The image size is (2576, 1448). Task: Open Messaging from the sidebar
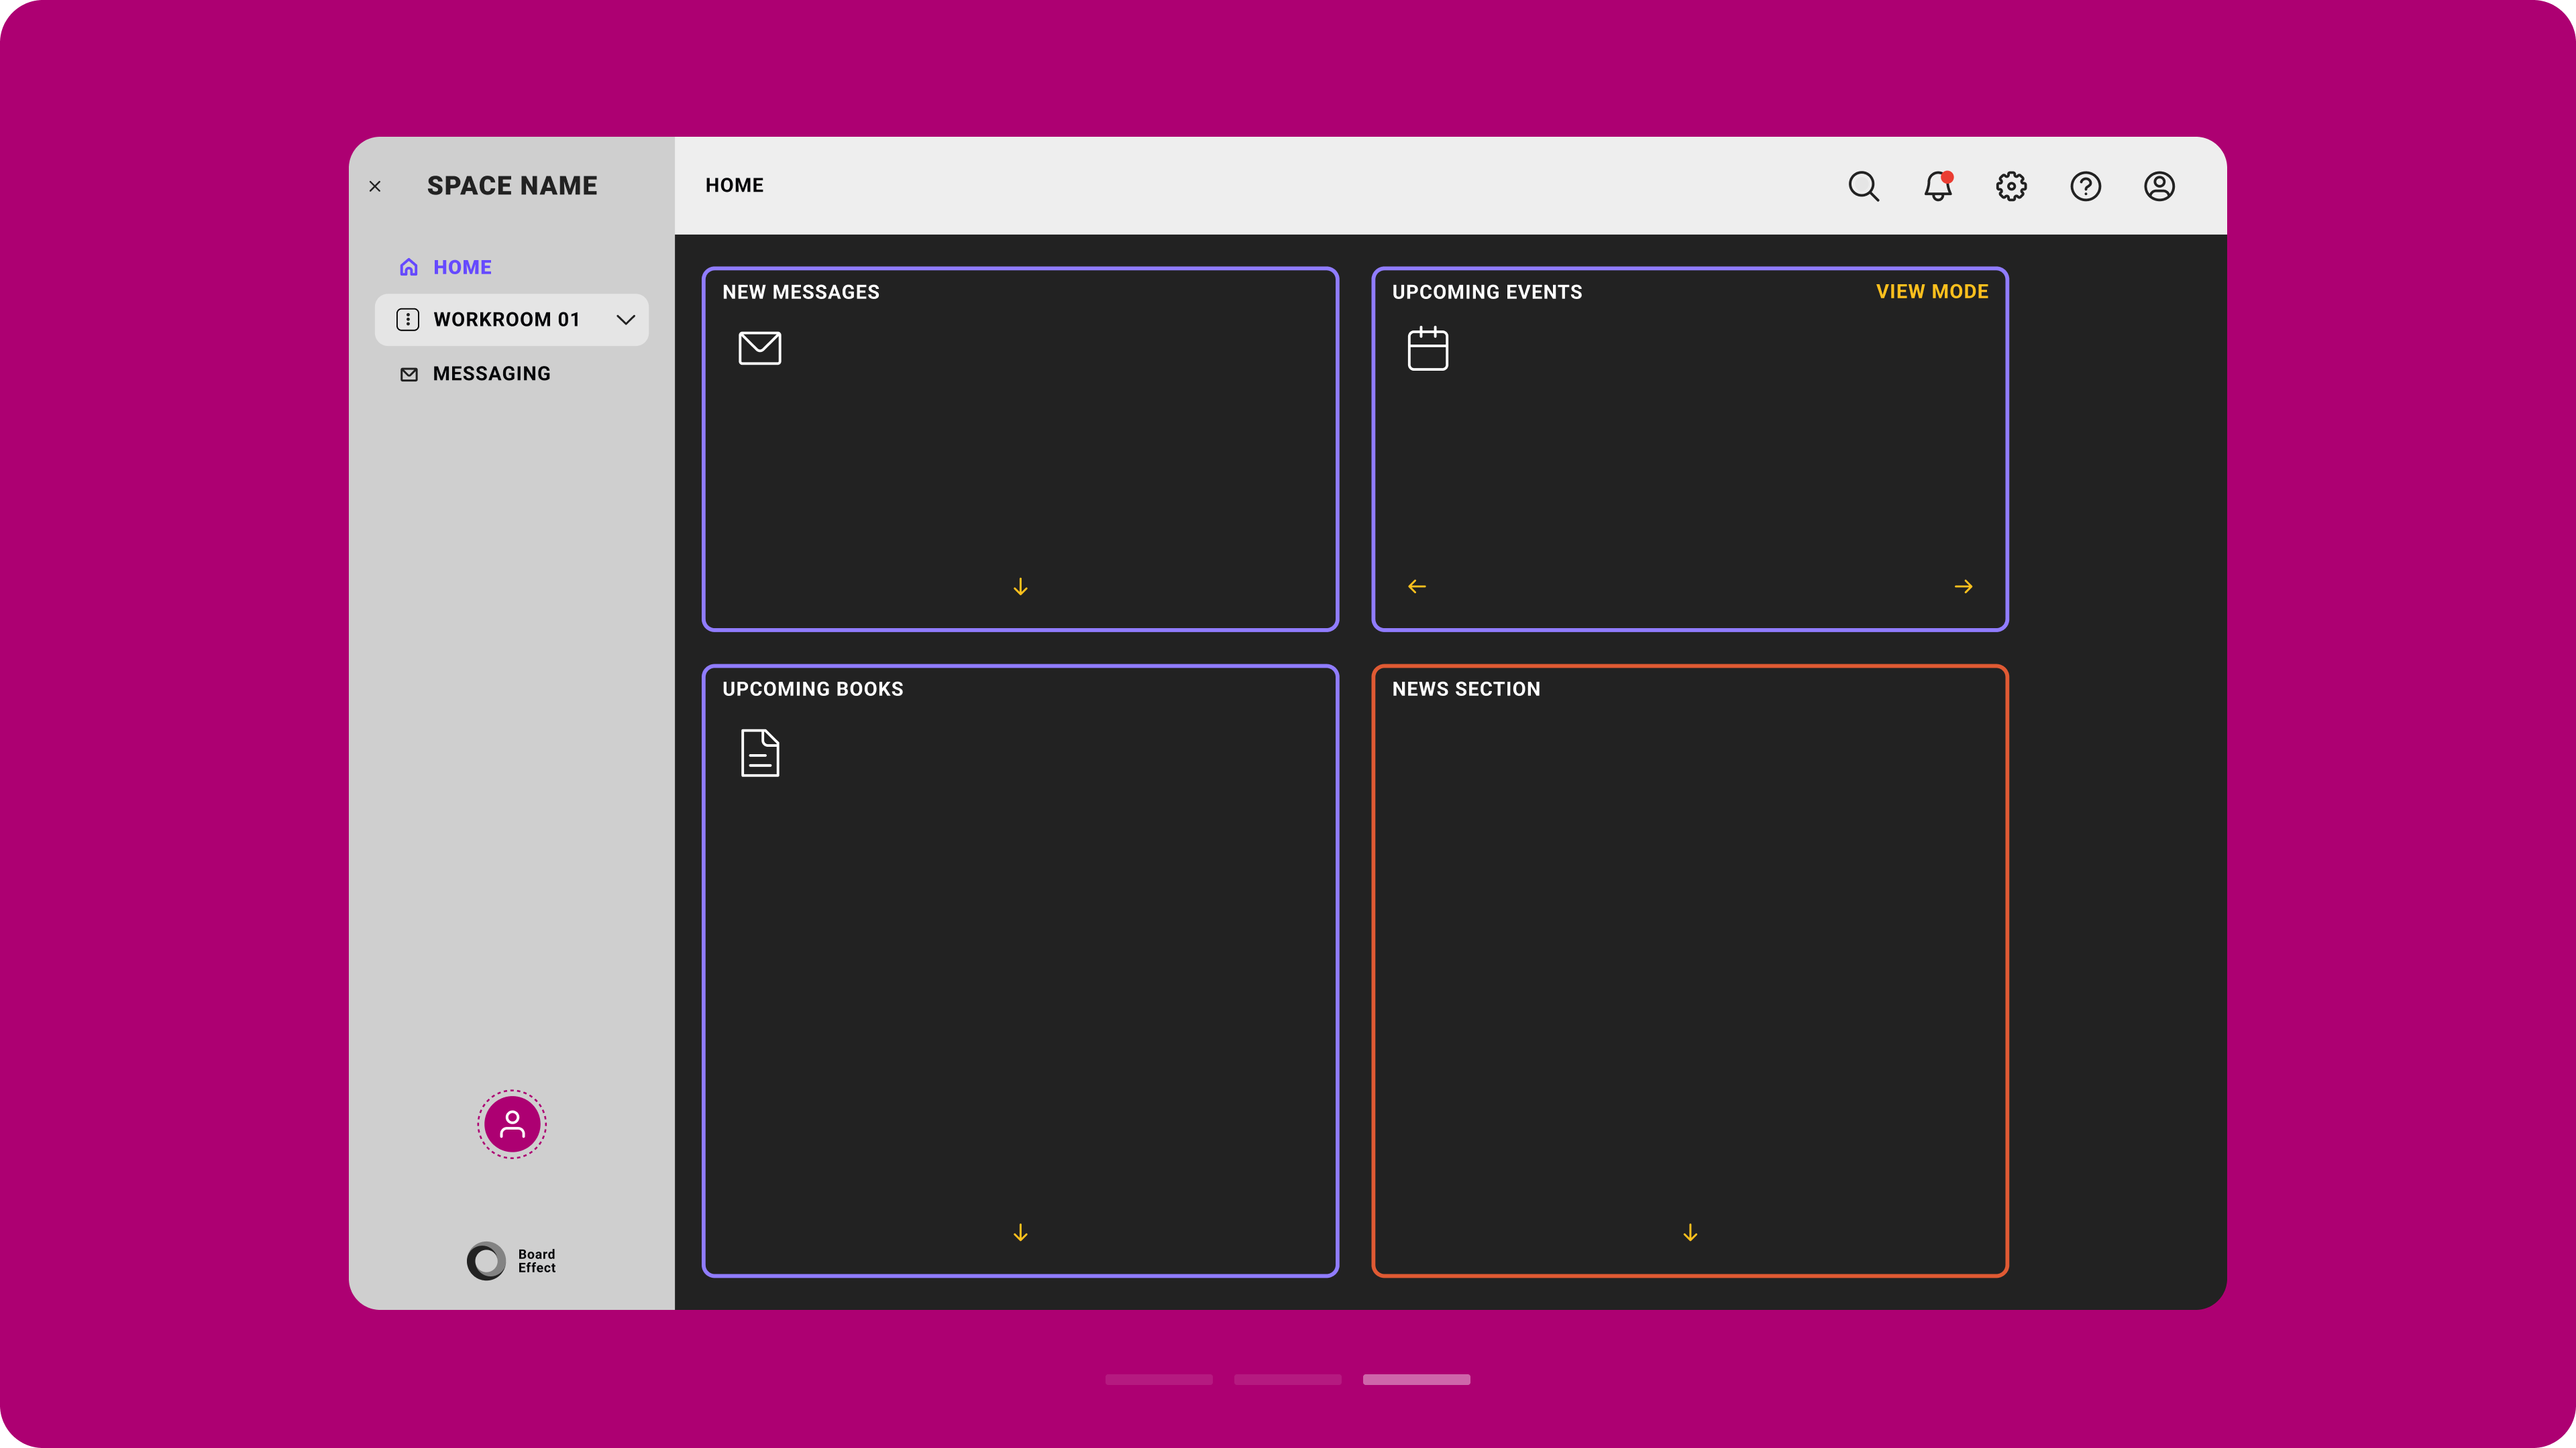475,374
